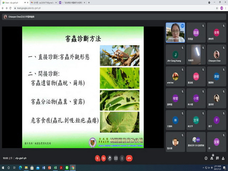
Task: Click the xfp-gtef-pfr meeting code text
Action: pos(21,158)
